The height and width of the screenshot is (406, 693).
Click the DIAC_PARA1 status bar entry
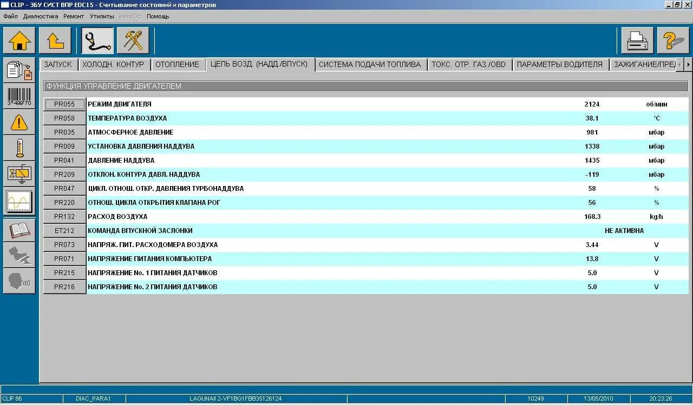[x=94, y=399]
